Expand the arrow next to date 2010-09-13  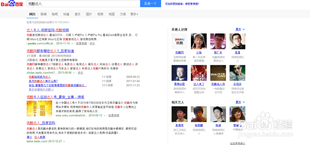(x=104, y=116)
